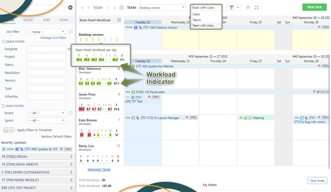Jump forward with double-right arrow
The width and height of the screenshot is (331, 192).
tap(115, 8)
